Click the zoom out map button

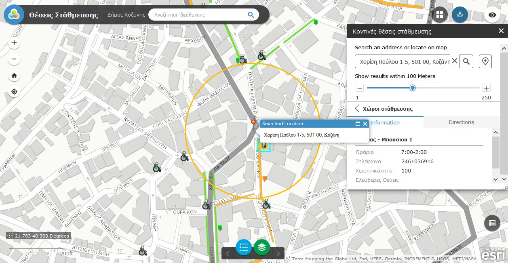coord(14,59)
